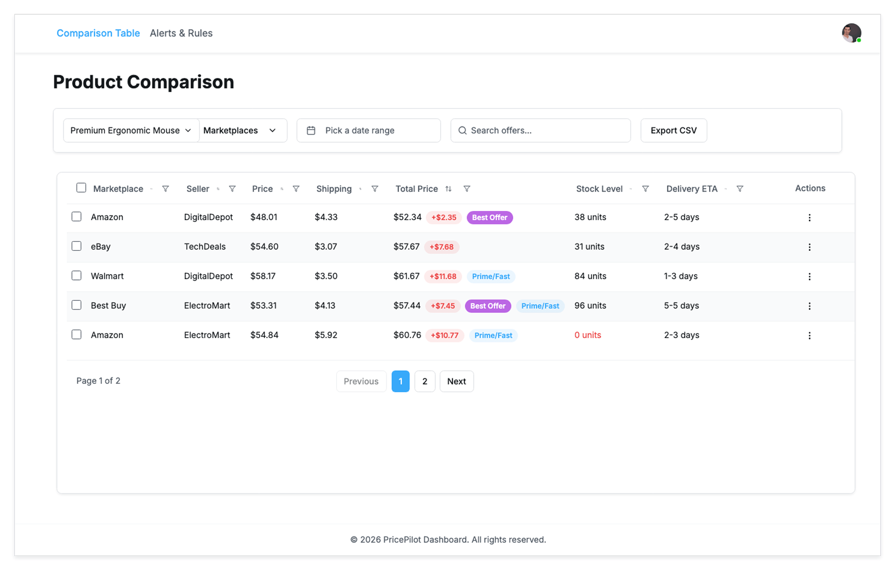Click the Price column filter icon

coord(296,189)
